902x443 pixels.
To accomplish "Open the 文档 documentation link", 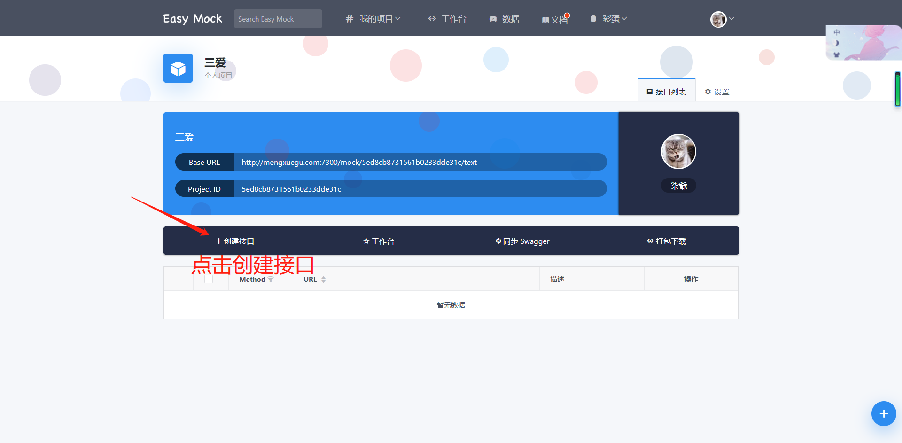I will [x=559, y=20].
